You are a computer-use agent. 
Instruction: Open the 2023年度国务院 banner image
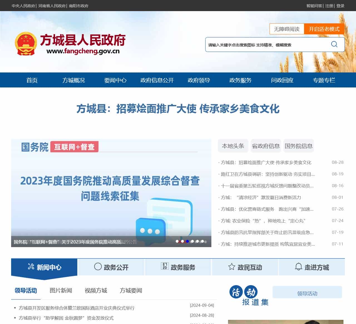click(x=111, y=193)
